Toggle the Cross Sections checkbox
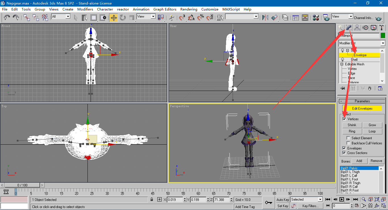 pos(344,153)
